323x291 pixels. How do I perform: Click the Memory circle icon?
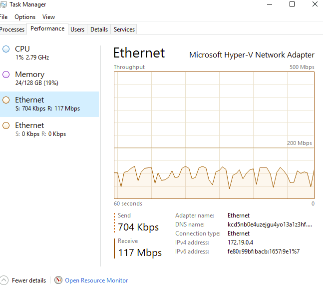(x=6, y=74)
